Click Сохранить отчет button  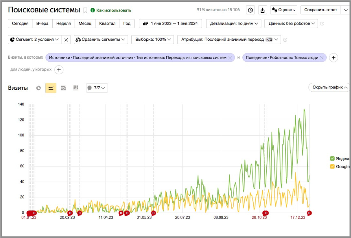click(320, 10)
